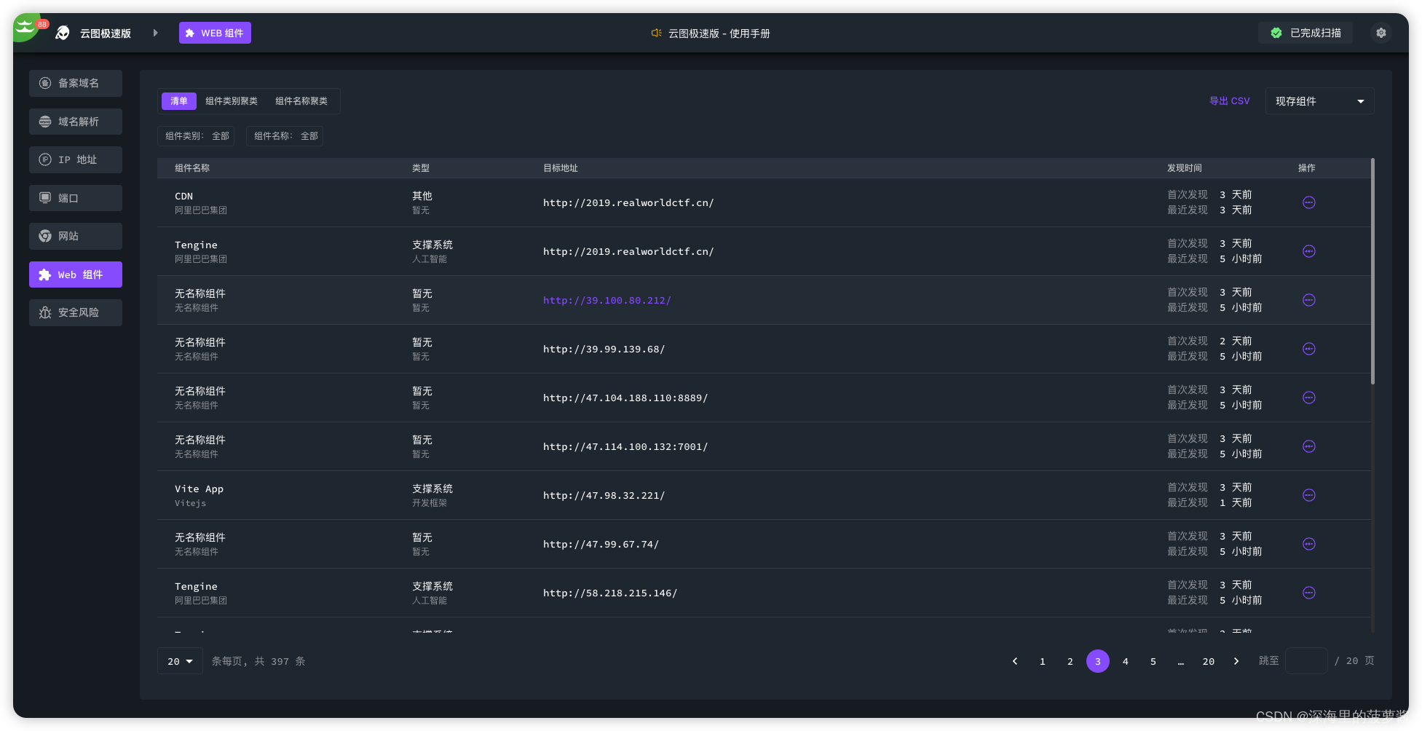Open settings gear in top bar
Image resolution: width=1422 pixels, height=731 pixels.
point(1380,33)
